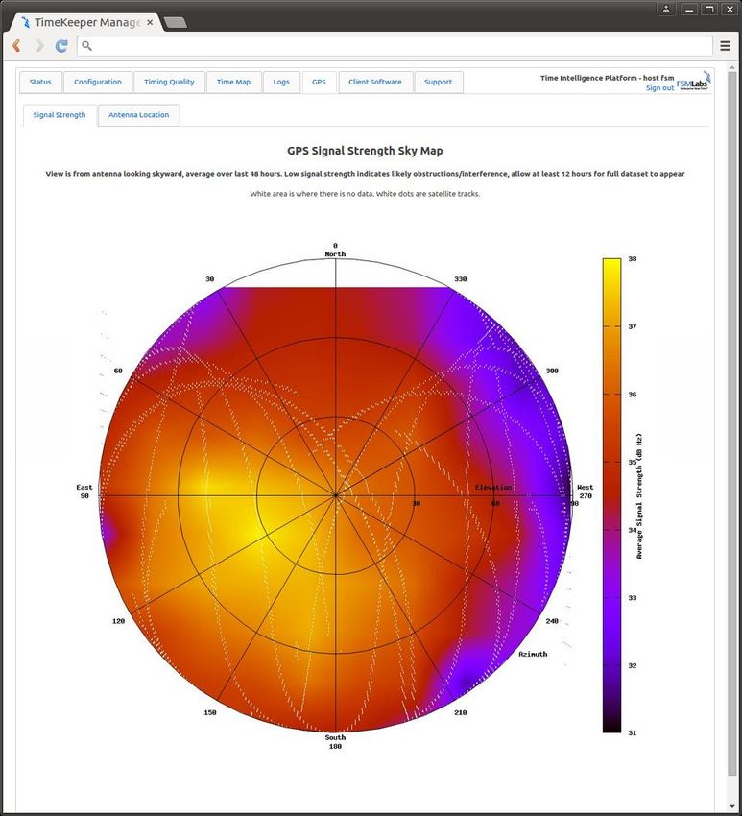The height and width of the screenshot is (816, 742).
Task: Close the browser window
Action: tap(730, 9)
